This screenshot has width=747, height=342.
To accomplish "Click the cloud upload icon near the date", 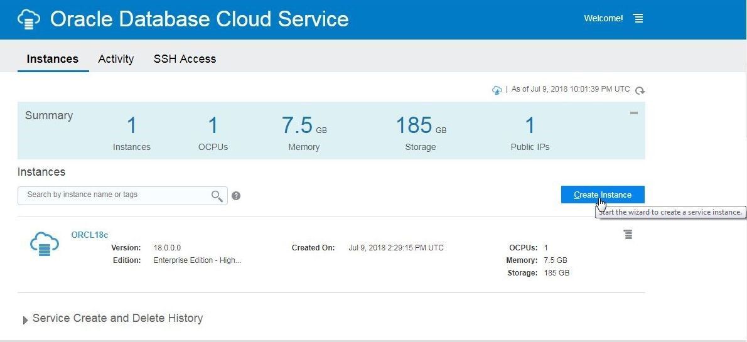I will click(x=497, y=90).
